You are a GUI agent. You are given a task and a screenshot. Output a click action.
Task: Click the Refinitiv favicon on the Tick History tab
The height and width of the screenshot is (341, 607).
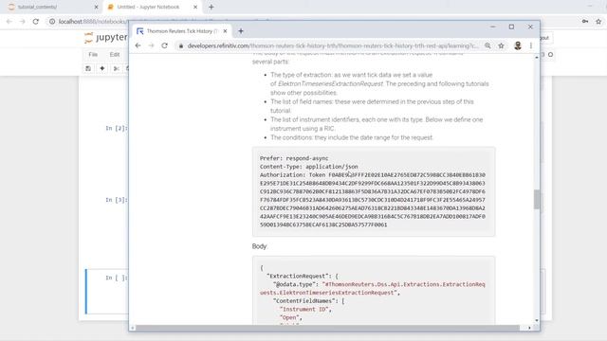click(x=139, y=31)
